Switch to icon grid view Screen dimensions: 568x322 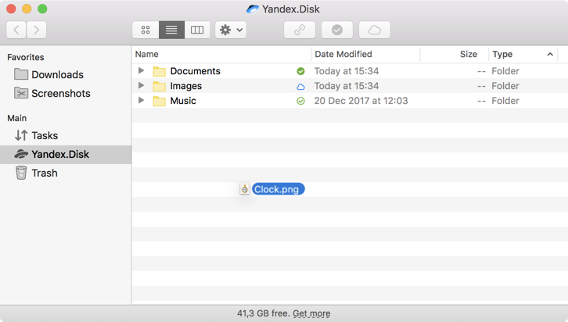point(146,30)
